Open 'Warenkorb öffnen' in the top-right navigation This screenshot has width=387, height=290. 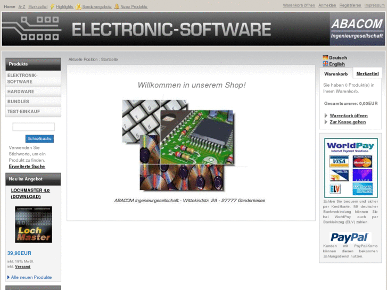299,5
